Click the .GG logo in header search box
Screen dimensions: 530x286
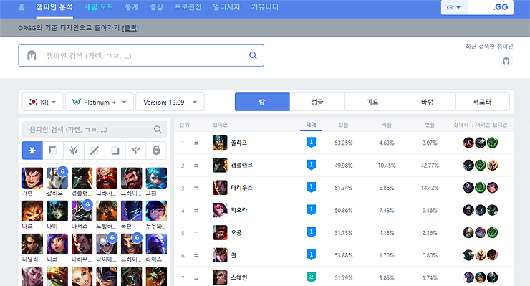500,7
